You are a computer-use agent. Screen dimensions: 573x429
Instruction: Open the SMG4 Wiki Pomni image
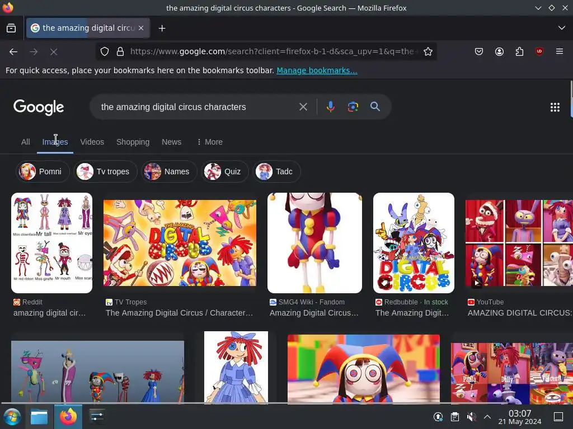[x=314, y=243]
